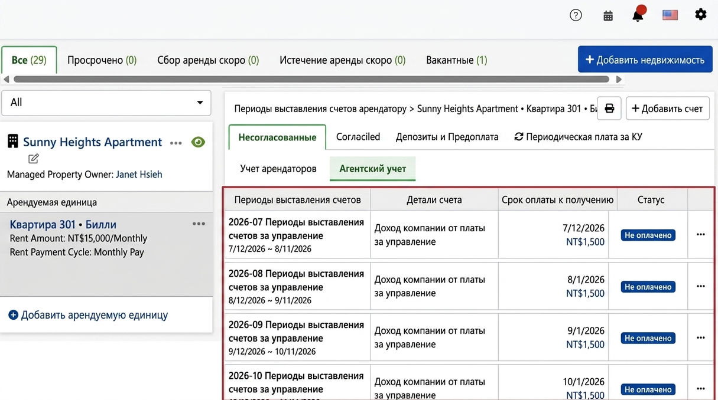Click the 2026-09 Периоды выставления счетов row title
718x400 pixels.
(x=296, y=332)
